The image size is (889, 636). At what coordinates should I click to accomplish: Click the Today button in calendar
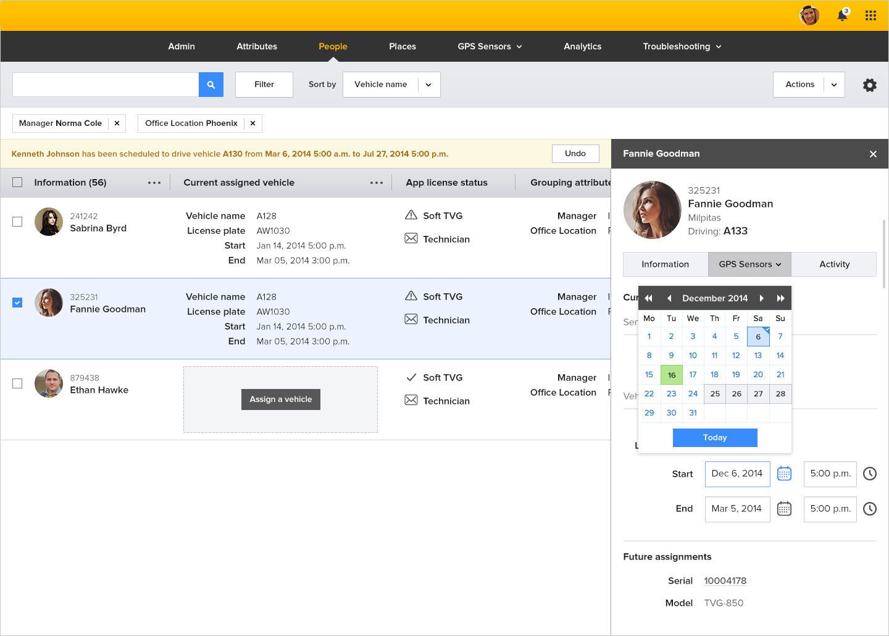(715, 437)
